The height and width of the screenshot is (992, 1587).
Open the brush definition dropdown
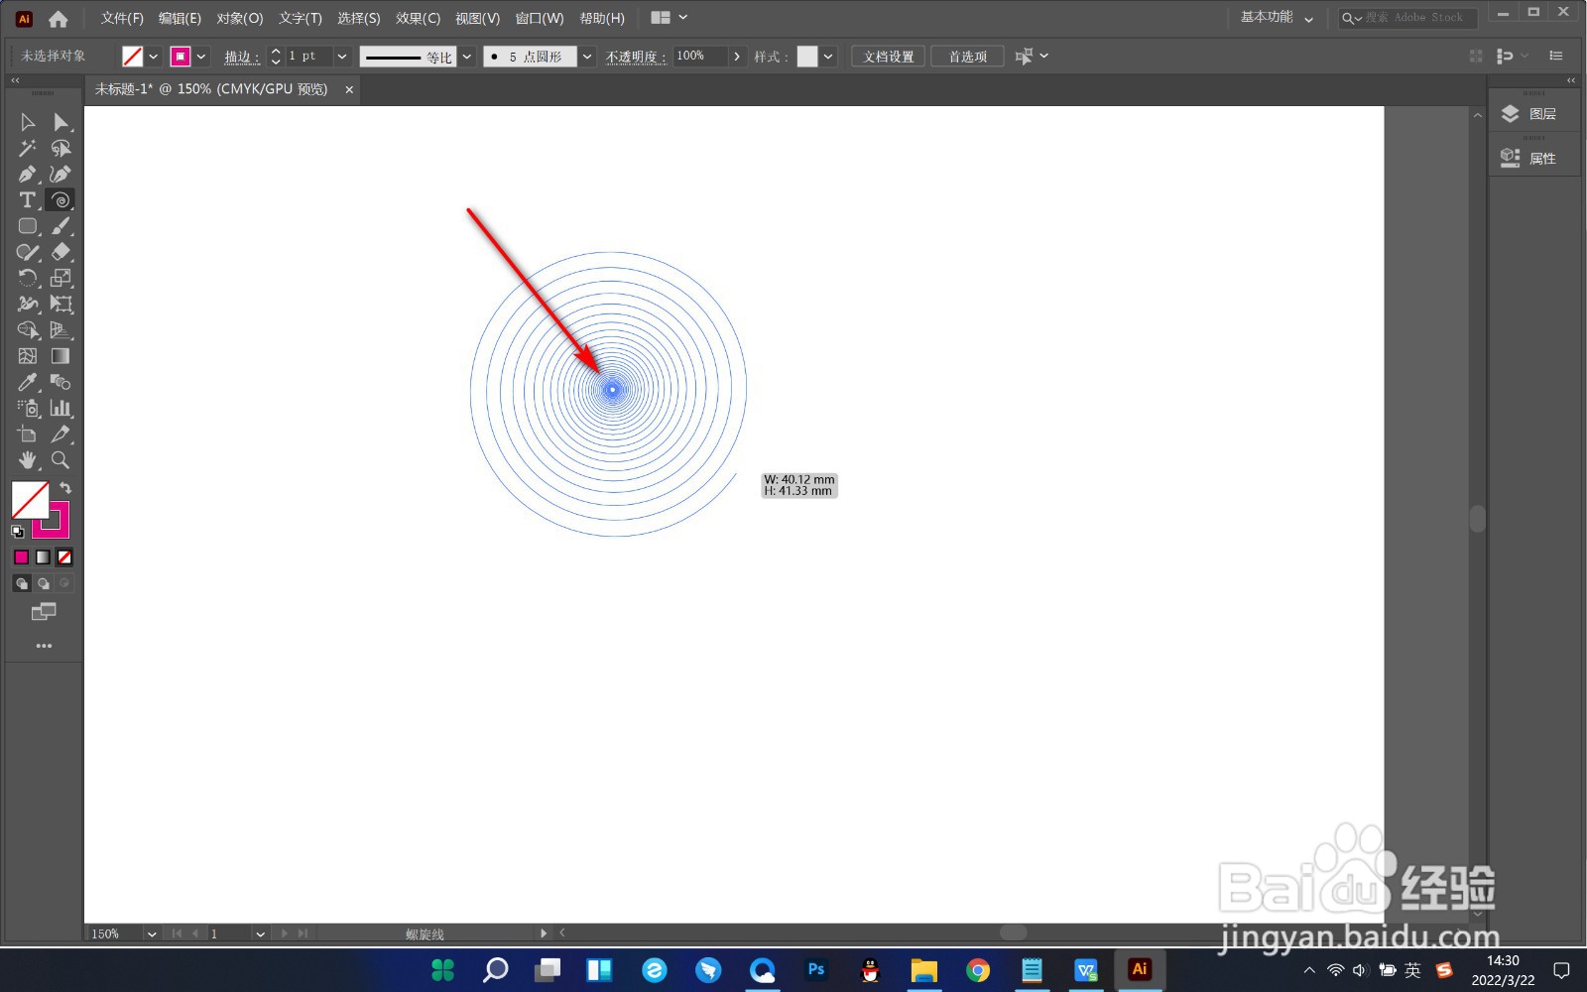tap(587, 57)
